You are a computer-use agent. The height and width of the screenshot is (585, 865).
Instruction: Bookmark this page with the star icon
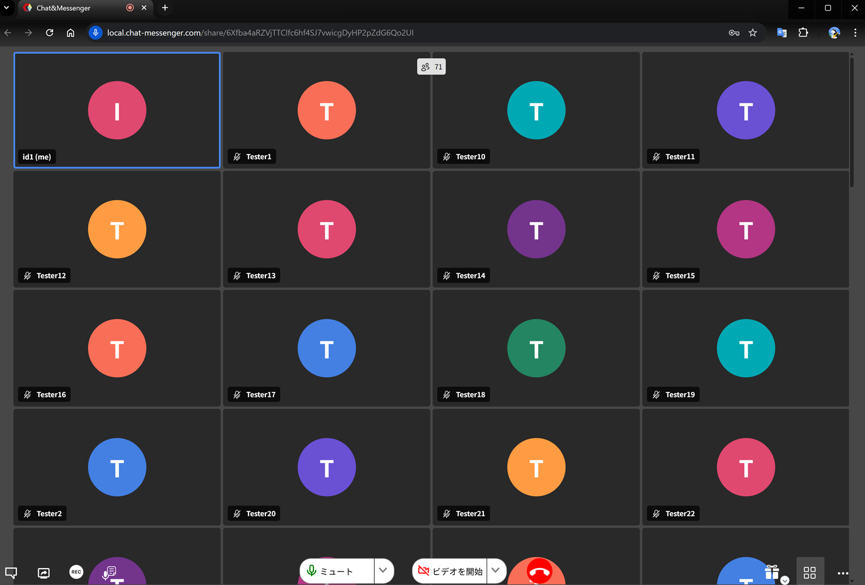[753, 33]
